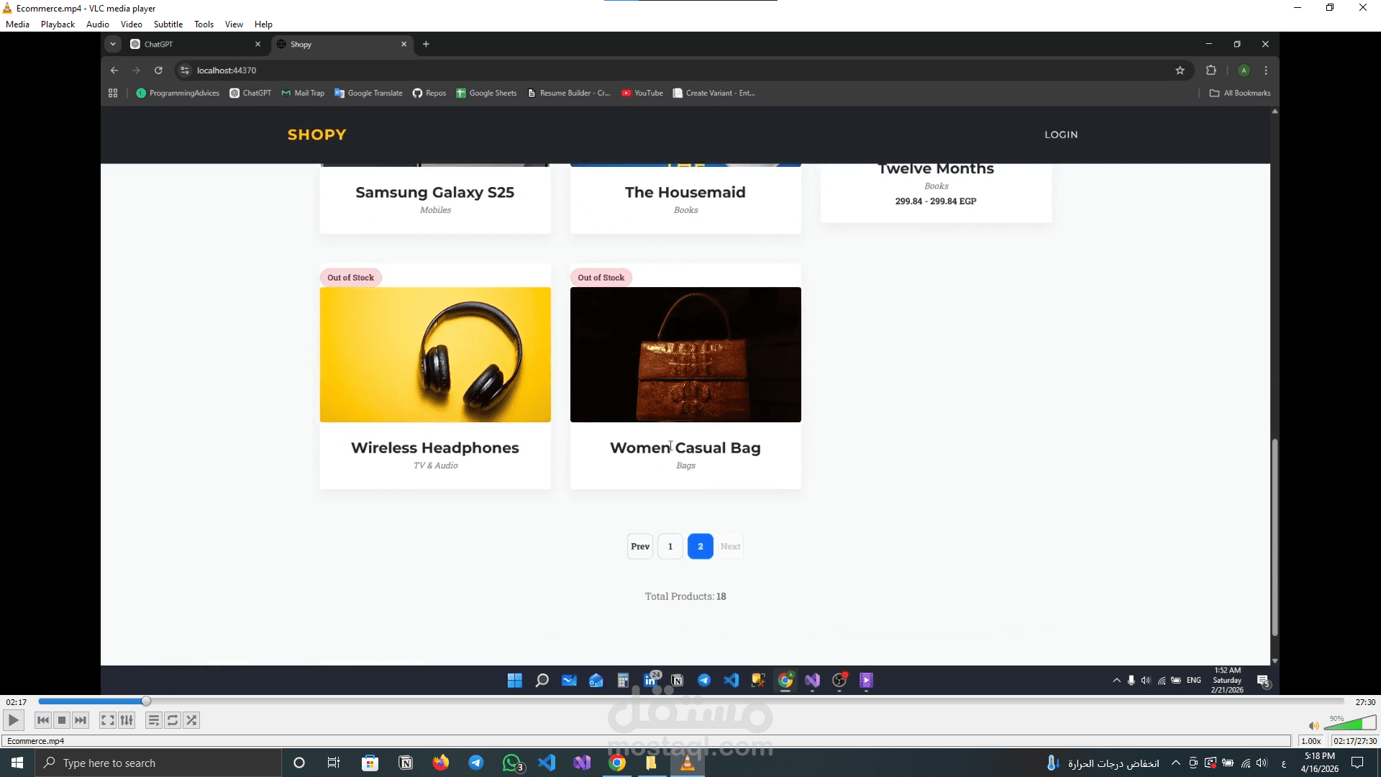This screenshot has width=1381, height=777.
Task: Mute audio via speaker icon
Action: [x=1313, y=726]
